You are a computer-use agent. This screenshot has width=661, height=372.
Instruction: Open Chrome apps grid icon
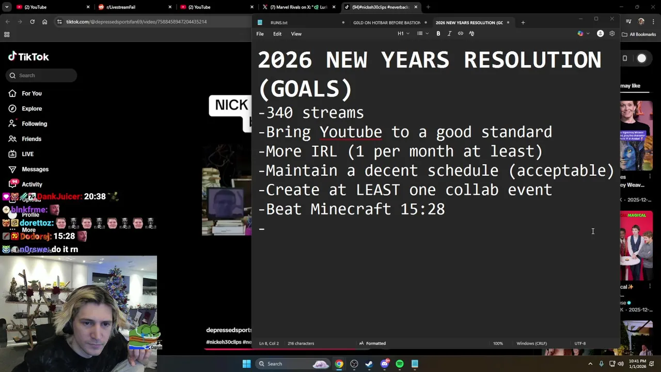pyautogui.click(x=7, y=35)
